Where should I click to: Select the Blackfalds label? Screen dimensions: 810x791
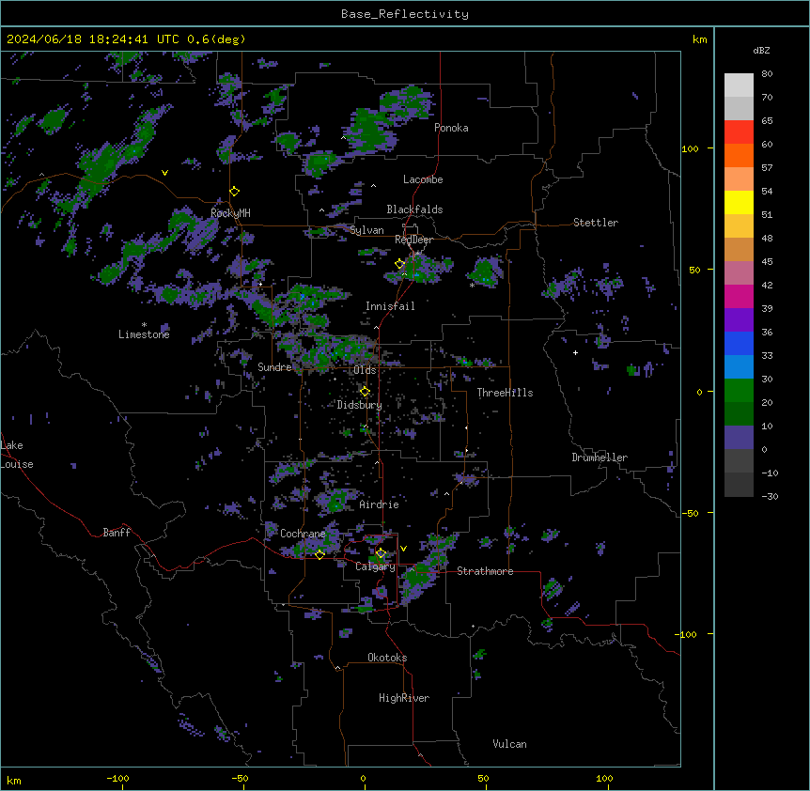click(414, 209)
